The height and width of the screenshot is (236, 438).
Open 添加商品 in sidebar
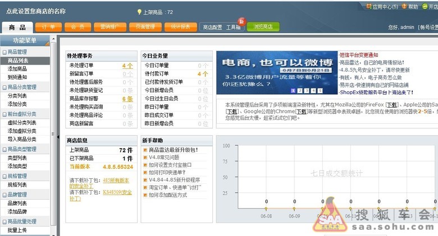[17, 69]
